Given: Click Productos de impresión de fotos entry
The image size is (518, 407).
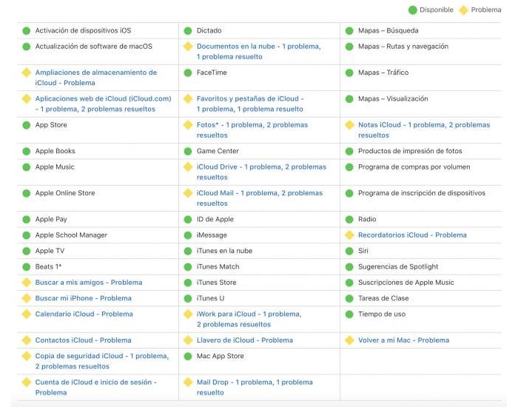Looking at the screenshot, I should tap(410, 151).
